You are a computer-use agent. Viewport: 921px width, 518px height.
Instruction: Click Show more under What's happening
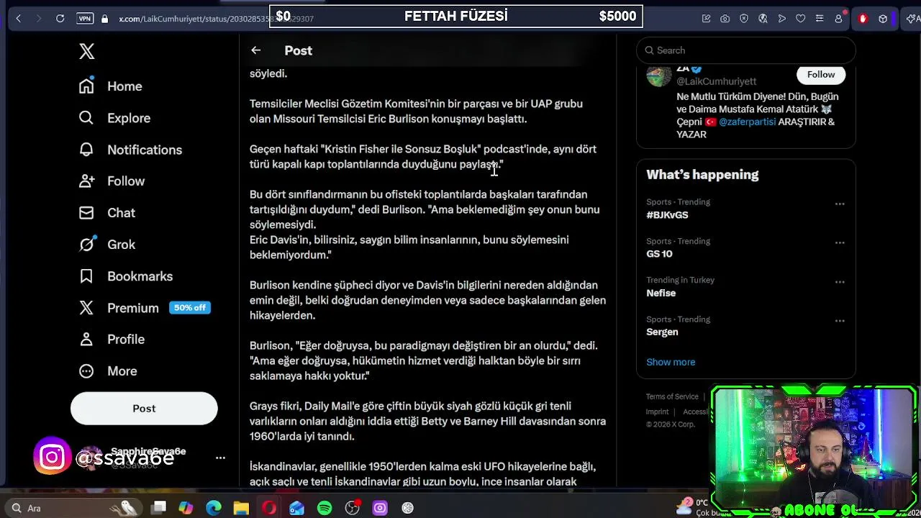tap(671, 362)
